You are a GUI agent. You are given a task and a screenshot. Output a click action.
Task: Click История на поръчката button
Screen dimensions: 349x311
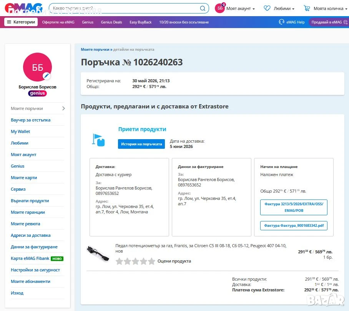(141, 144)
